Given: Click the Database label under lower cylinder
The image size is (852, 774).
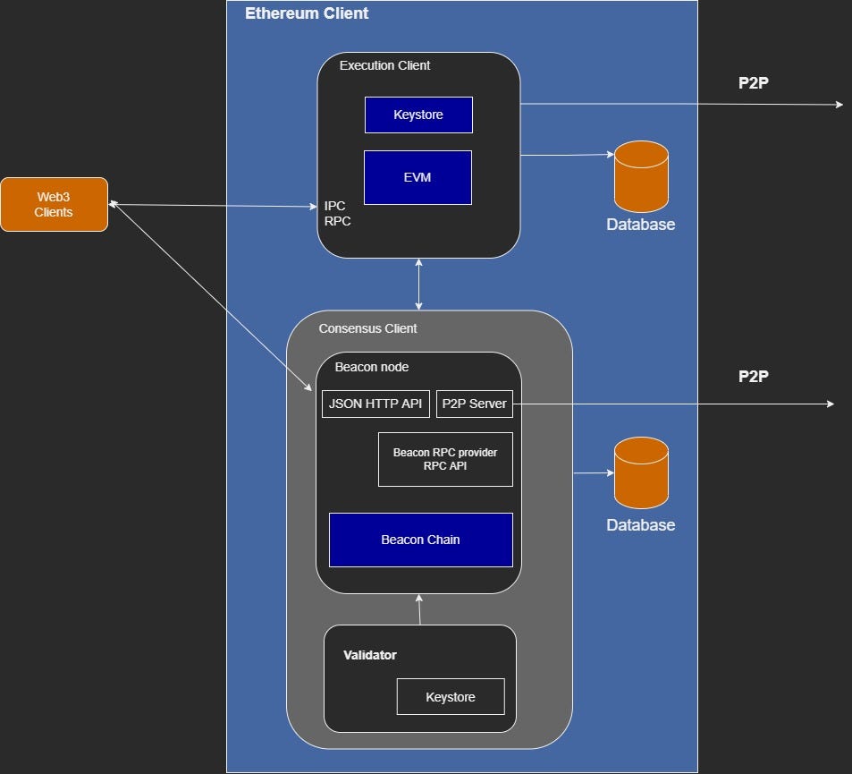Looking at the screenshot, I should click(x=641, y=525).
